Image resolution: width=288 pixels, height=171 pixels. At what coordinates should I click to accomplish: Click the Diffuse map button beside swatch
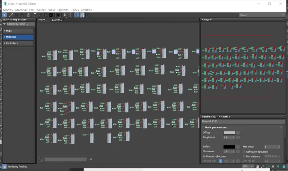[x=238, y=133]
